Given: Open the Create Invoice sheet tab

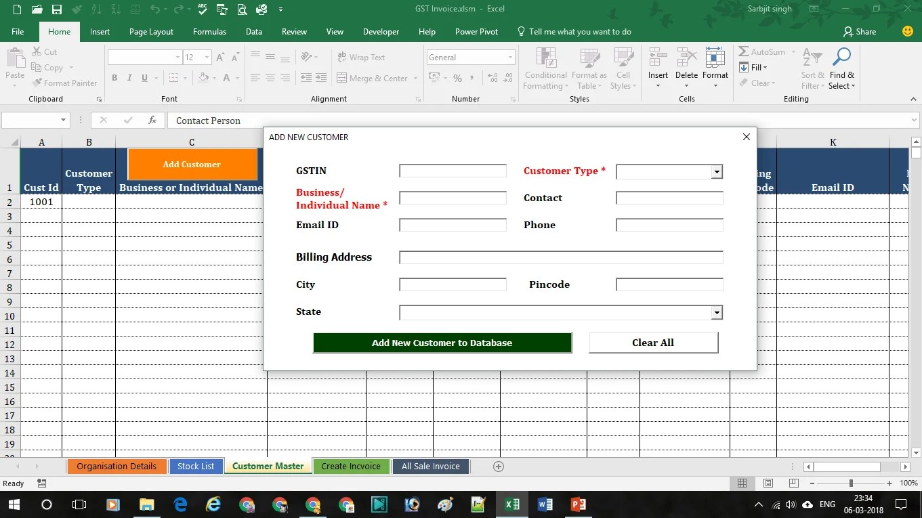Looking at the screenshot, I should pyautogui.click(x=351, y=466).
